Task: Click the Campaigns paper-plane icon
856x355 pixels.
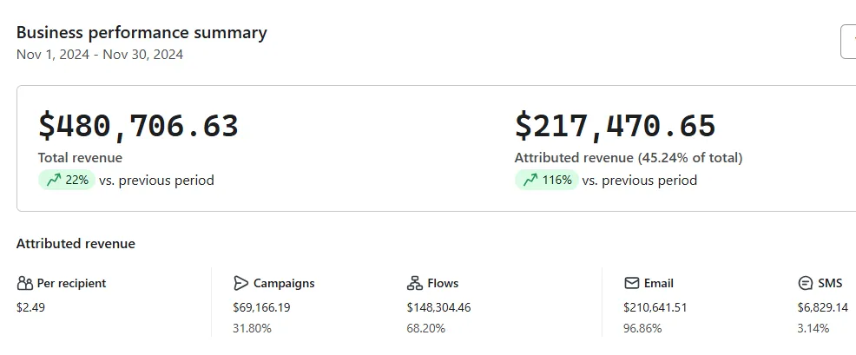Action: coord(241,283)
